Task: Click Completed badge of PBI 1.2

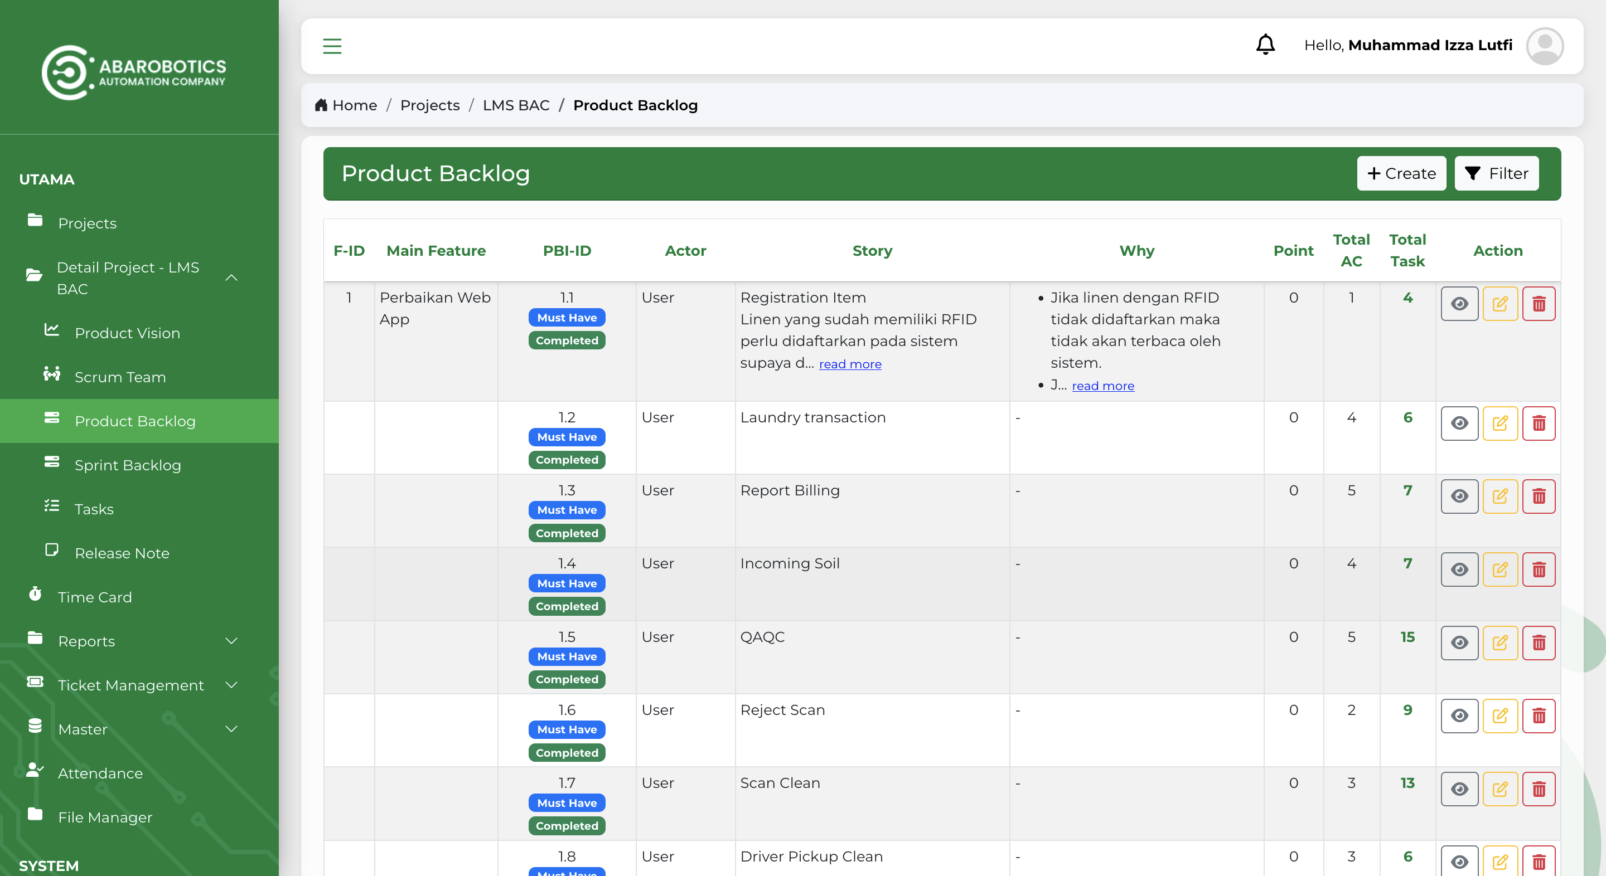Action: [x=567, y=460]
